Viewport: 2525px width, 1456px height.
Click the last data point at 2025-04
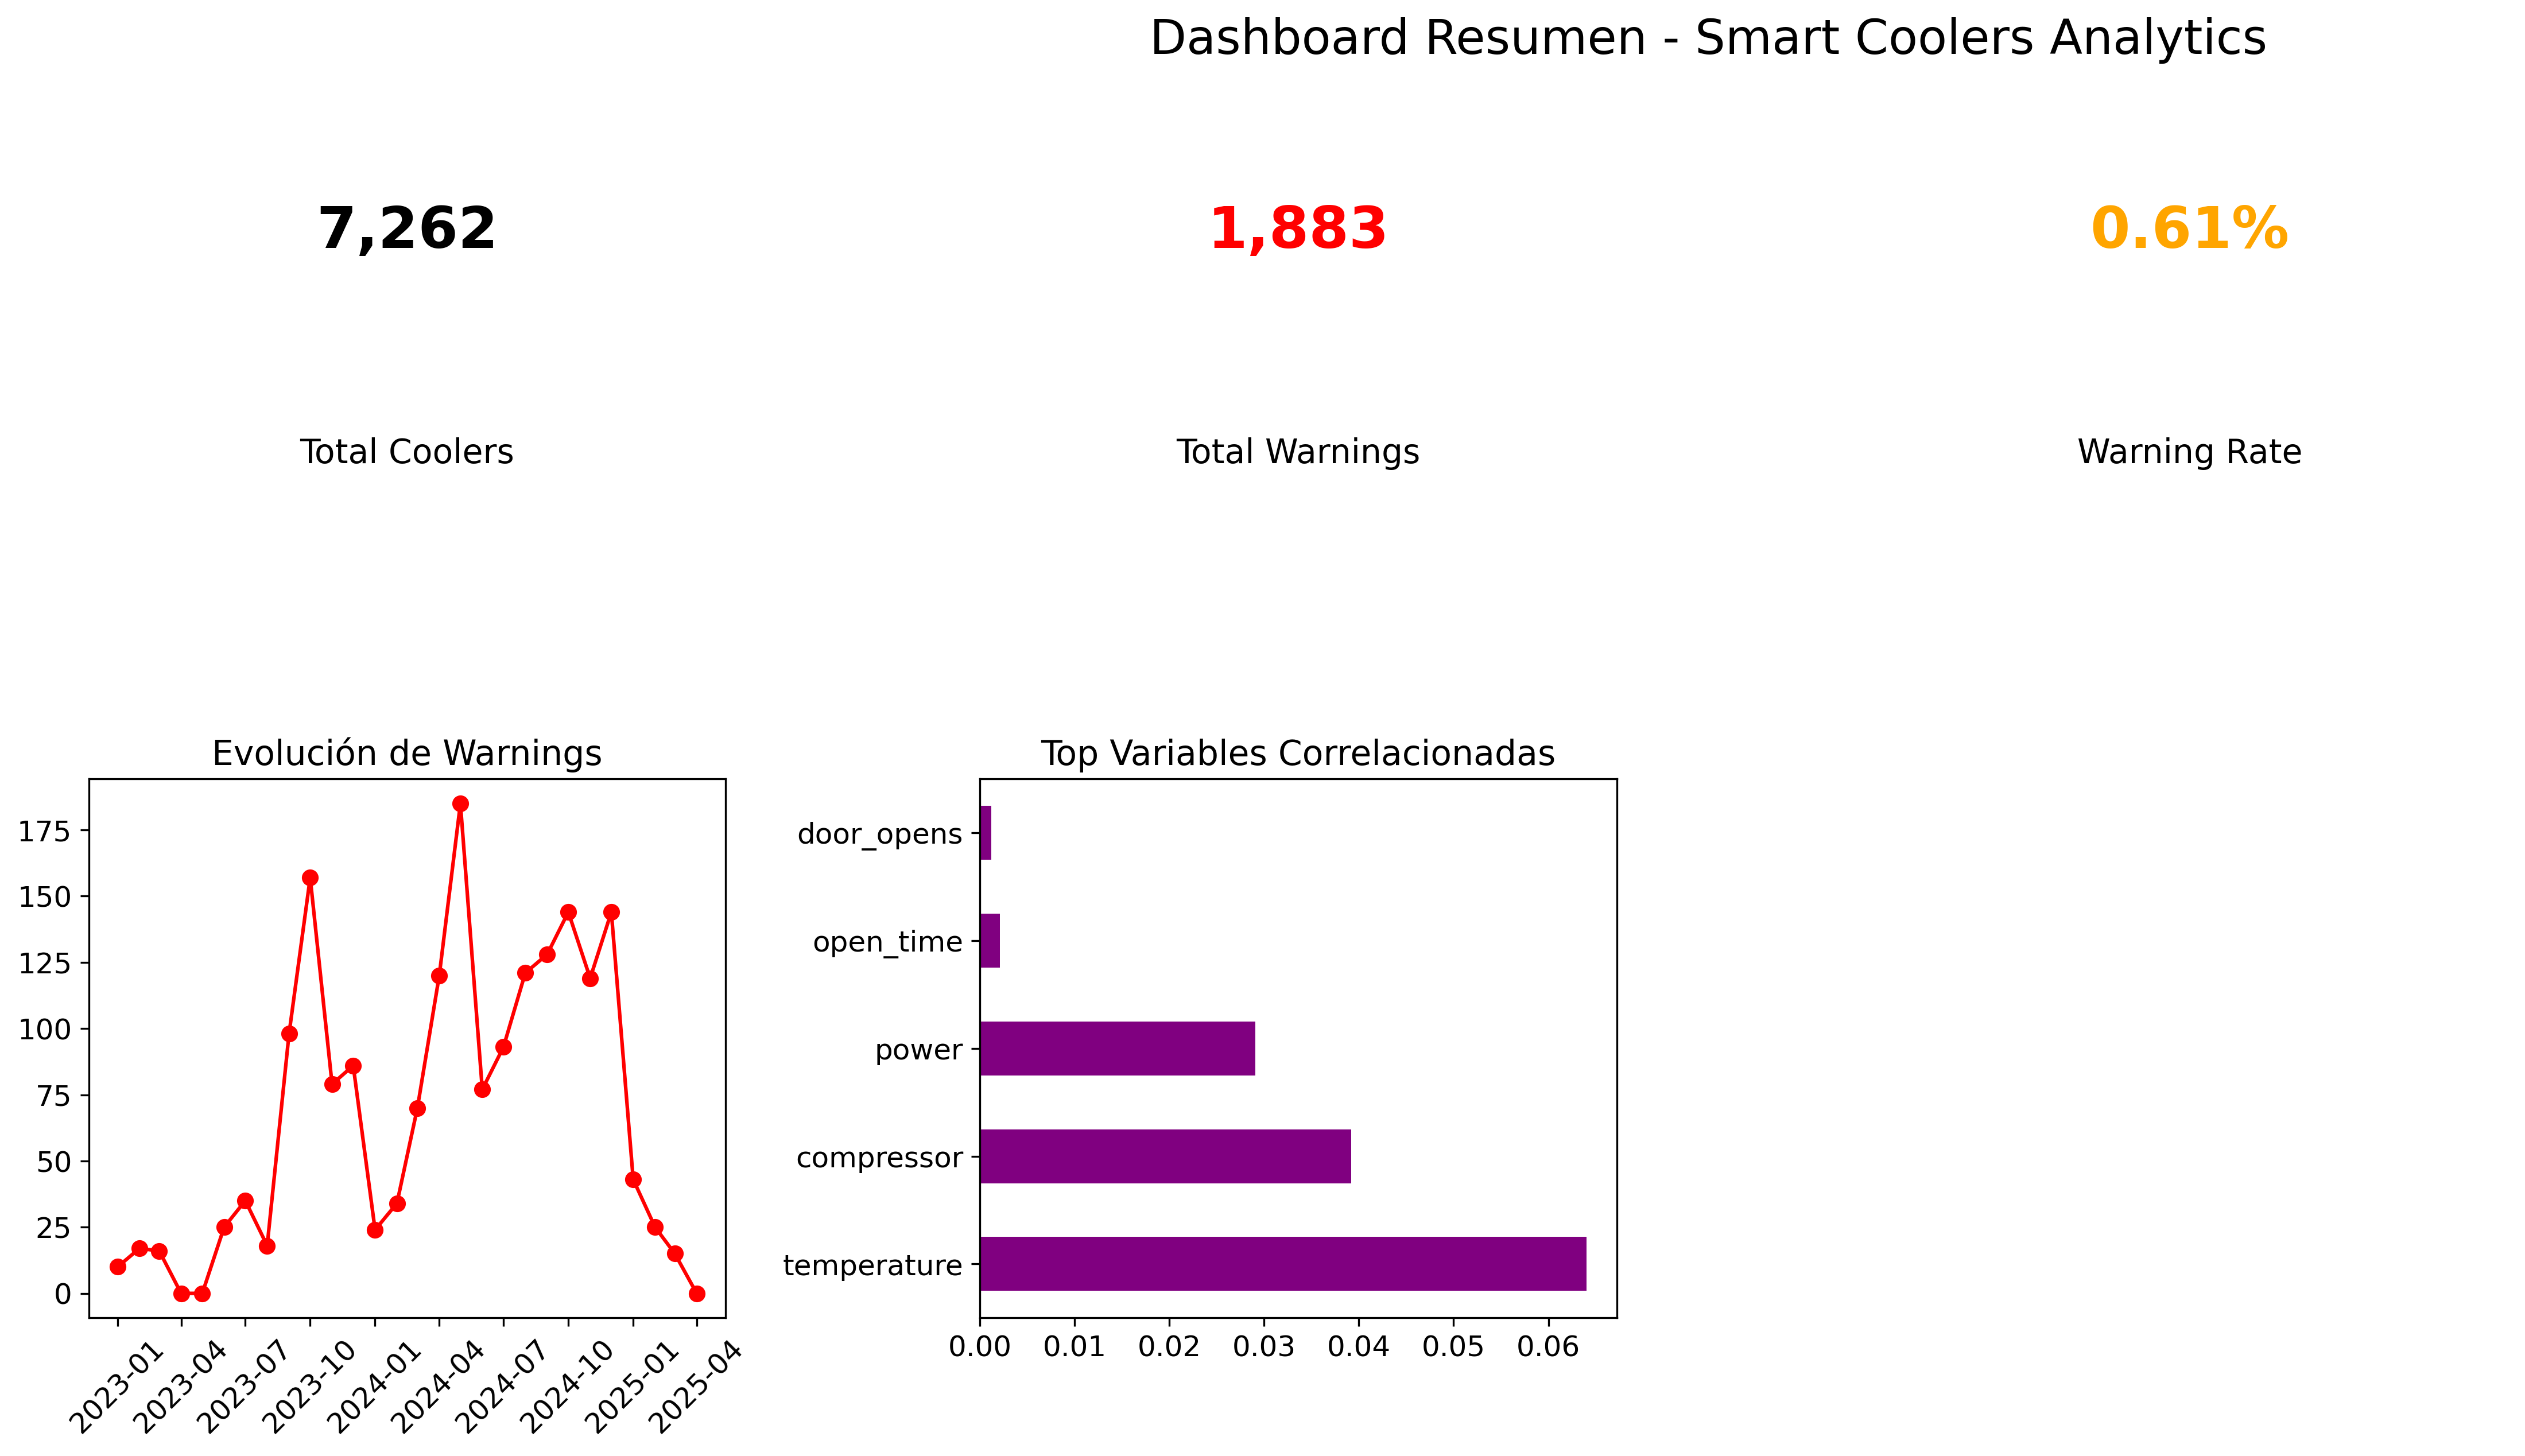click(x=697, y=1294)
